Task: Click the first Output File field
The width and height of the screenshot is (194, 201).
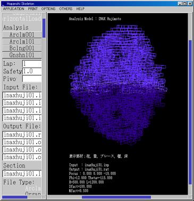Action: pyautogui.click(x=22, y=135)
